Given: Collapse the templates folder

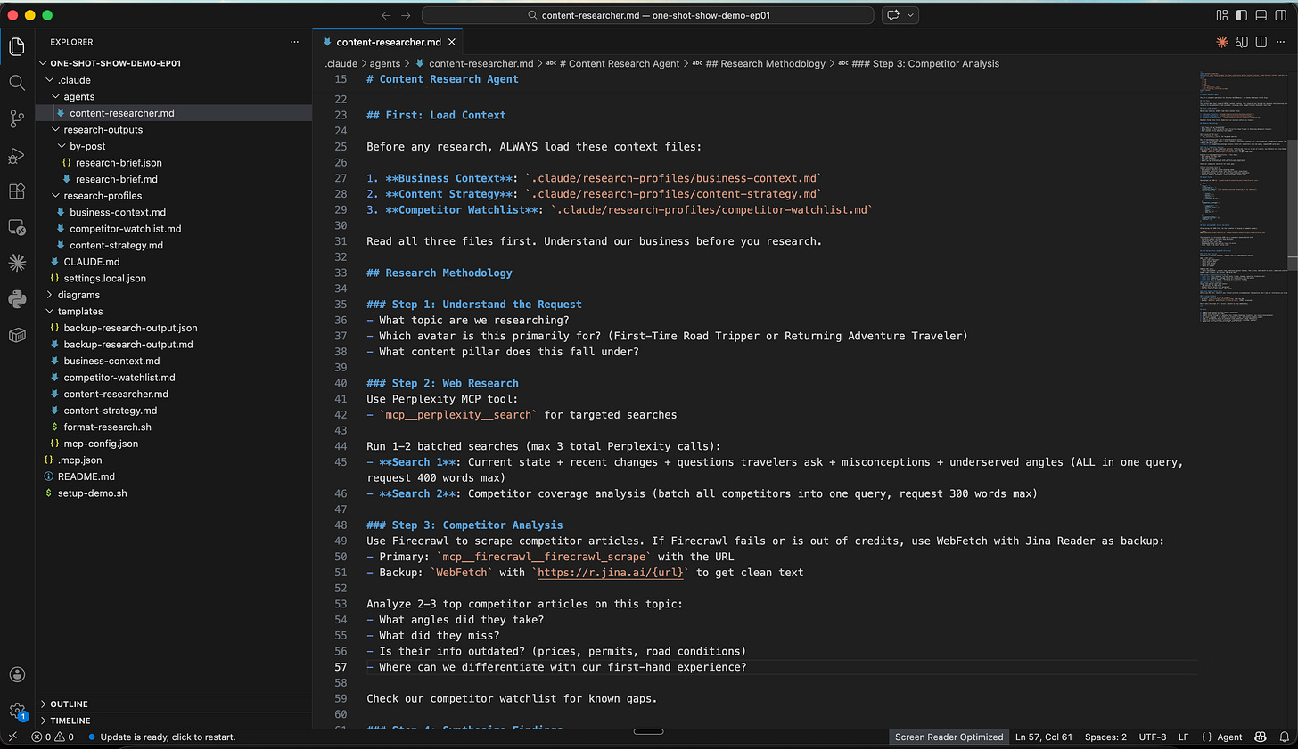Looking at the screenshot, I should pos(50,312).
